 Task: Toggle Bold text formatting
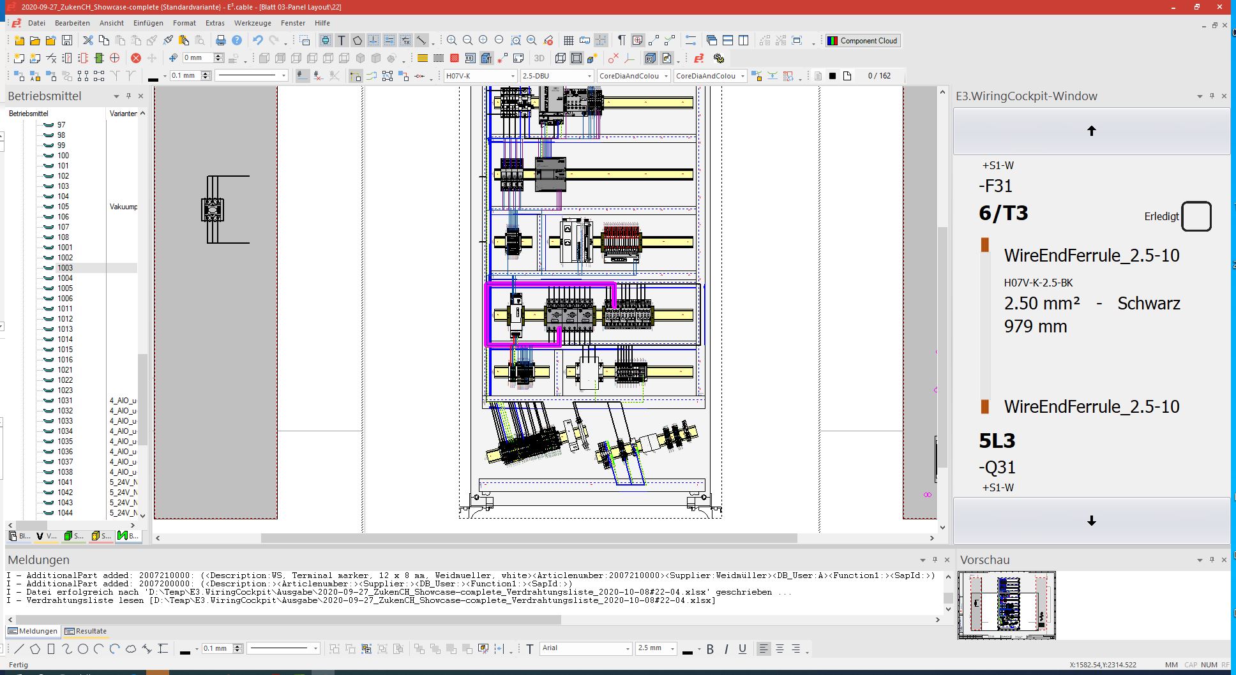(710, 649)
